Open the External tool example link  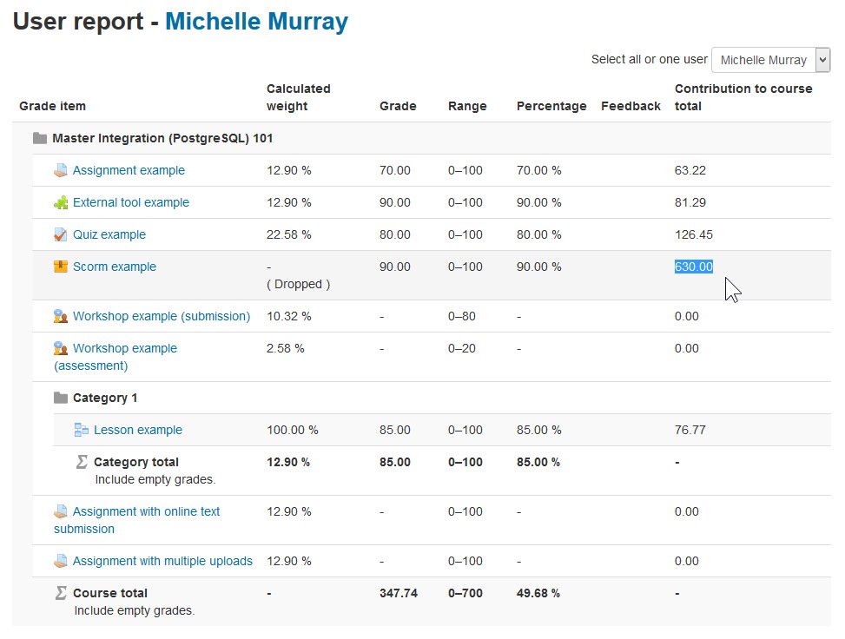pos(131,202)
